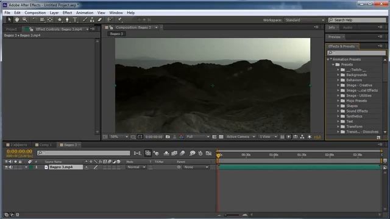Select the Clone Stamp tool

tap(92, 19)
